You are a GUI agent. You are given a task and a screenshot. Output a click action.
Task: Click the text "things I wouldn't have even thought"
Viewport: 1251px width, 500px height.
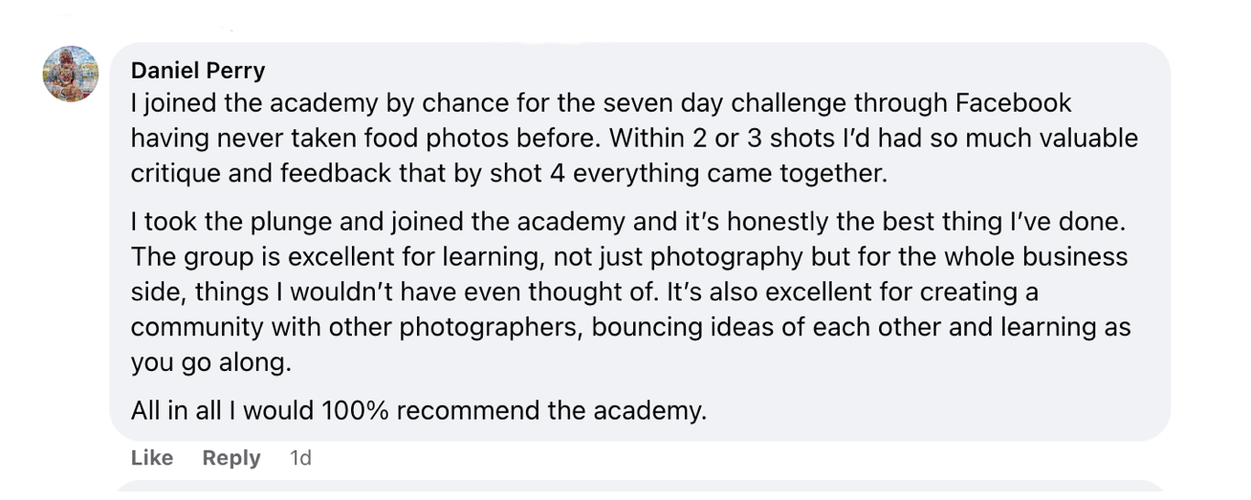[390, 293]
